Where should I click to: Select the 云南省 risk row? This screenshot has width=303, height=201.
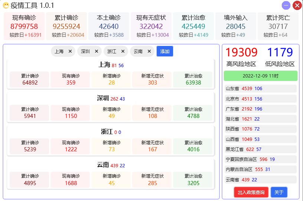coord(261,180)
